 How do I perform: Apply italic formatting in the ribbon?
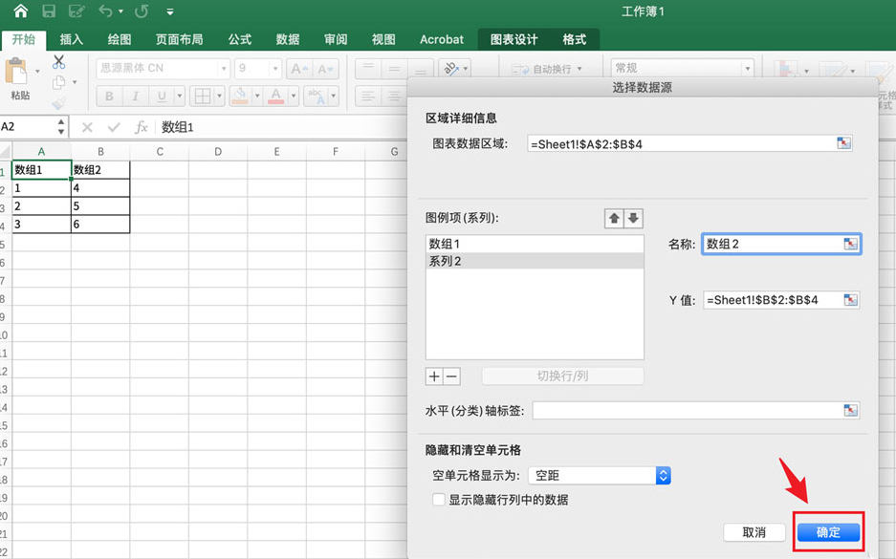coord(135,96)
